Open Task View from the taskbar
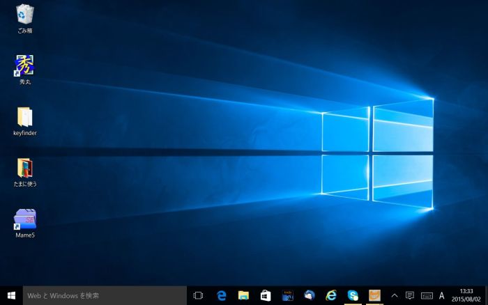 click(198, 295)
